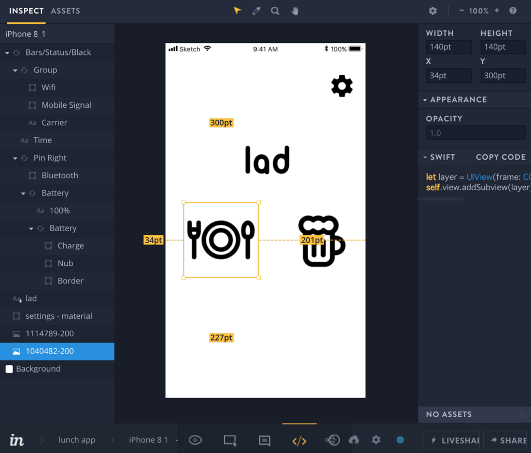The width and height of the screenshot is (531, 453).
Task: Select the eyedropper color picker tool
Action: pos(256,11)
